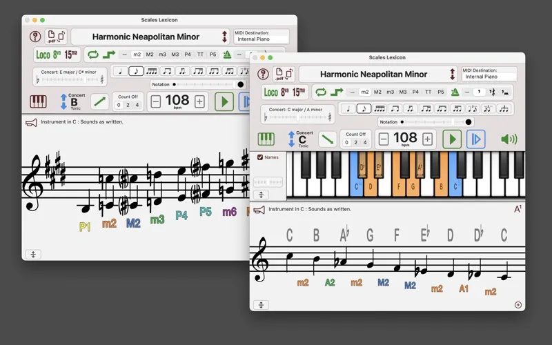This screenshot has width=552, height=345.
Task: Select M3 interval in front window
Action: (x=403, y=92)
